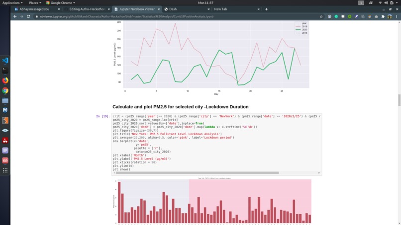This screenshot has width=401, height=225.
Task: Open the eye icon app in dock
Action: (5, 130)
